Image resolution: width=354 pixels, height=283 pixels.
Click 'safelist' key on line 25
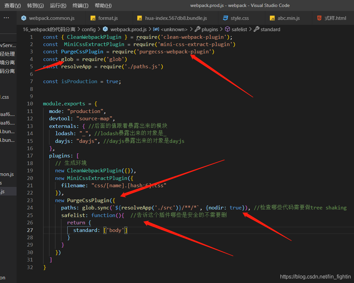pyautogui.click(x=73, y=215)
